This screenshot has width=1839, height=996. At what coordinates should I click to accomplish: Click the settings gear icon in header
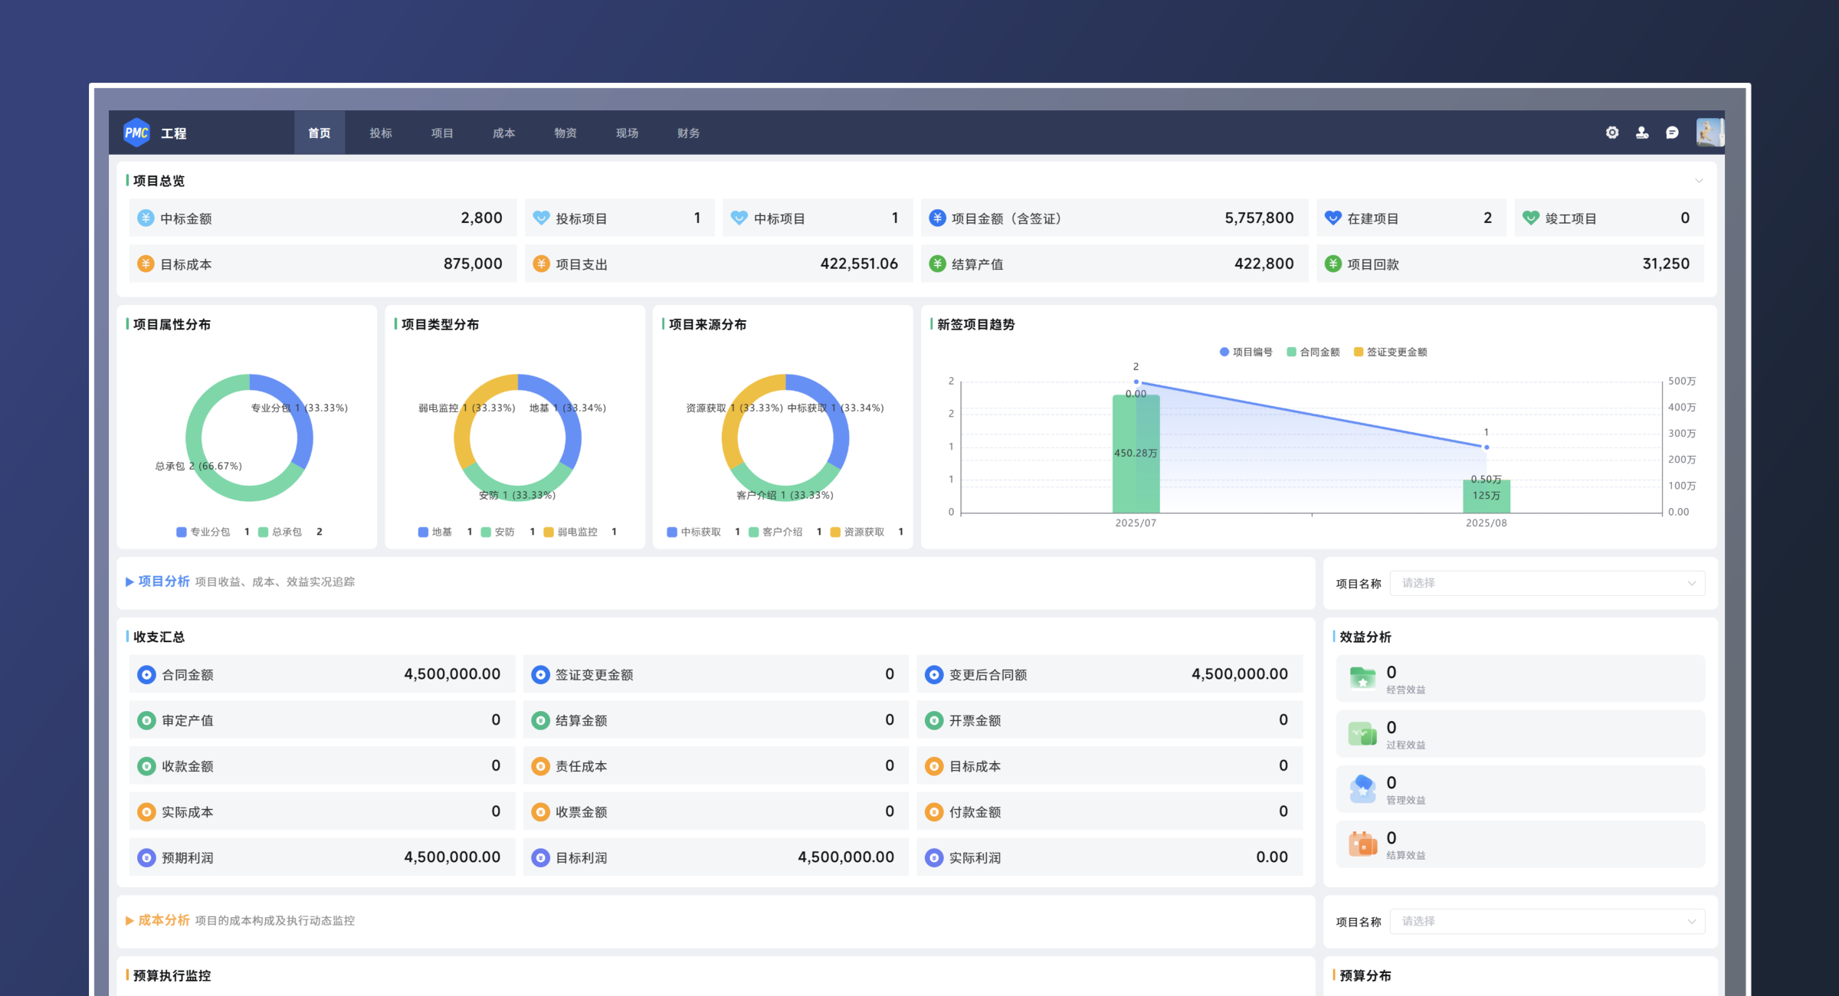coord(1612,133)
